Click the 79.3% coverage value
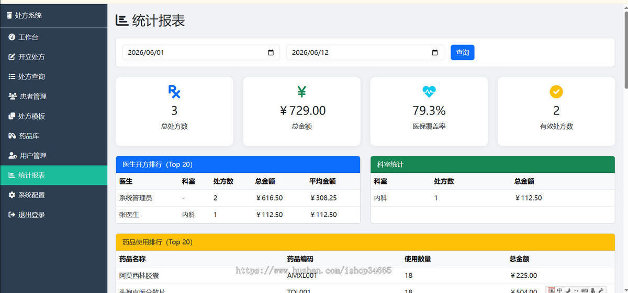 tap(429, 111)
